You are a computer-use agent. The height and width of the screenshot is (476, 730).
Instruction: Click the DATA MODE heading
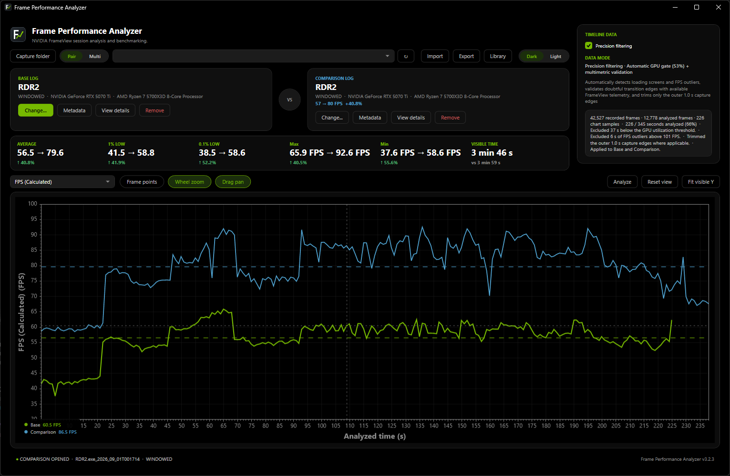(597, 58)
